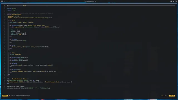Viewport: 178px width, 100px height.
Task: Click the attr_reader :theme, :scene line
Action: [21, 22]
